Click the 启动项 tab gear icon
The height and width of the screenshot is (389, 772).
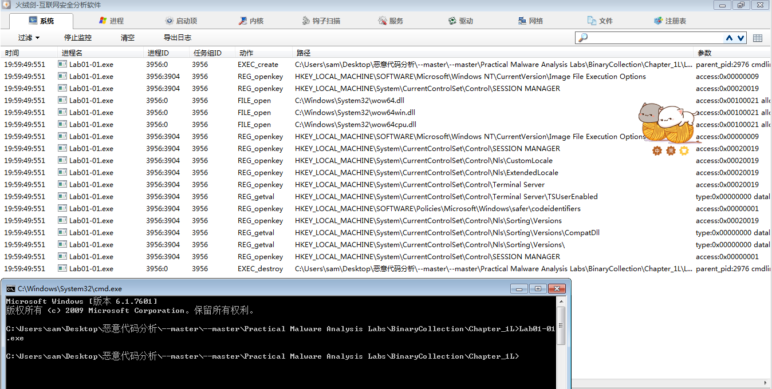[170, 21]
